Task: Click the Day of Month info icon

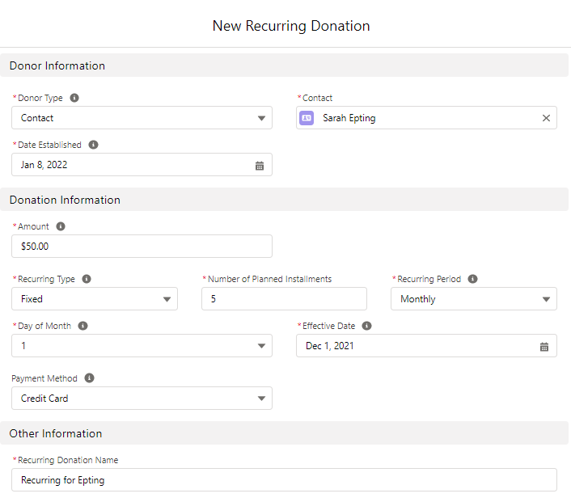Action: (82, 326)
